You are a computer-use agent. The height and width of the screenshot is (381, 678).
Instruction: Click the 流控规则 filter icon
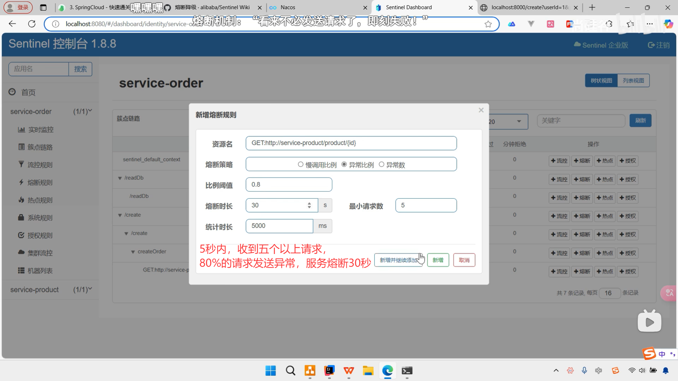[21, 164]
